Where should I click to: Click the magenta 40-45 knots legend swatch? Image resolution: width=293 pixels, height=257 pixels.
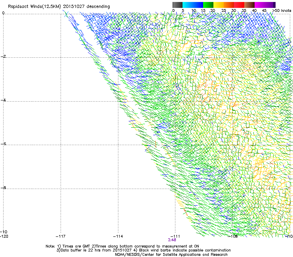click(x=260, y=5)
